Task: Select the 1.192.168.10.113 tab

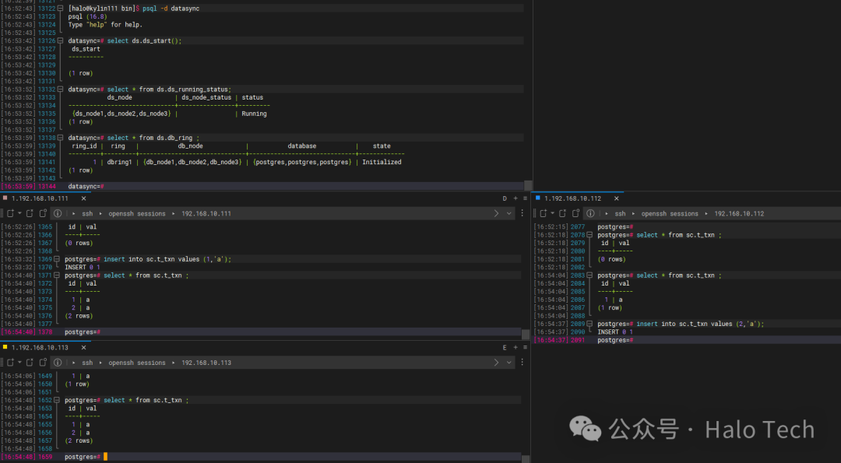Action: click(x=40, y=348)
